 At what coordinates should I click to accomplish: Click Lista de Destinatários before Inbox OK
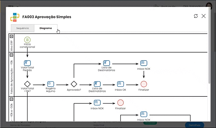(97, 84)
